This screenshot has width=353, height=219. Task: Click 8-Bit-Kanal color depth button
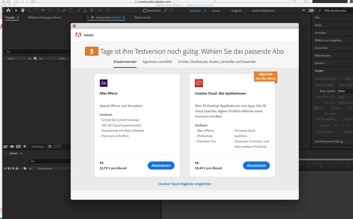[x=37, y=147]
